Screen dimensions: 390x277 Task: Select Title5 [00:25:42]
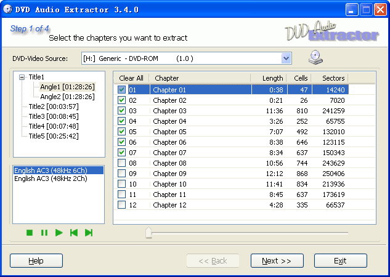click(x=54, y=136)
